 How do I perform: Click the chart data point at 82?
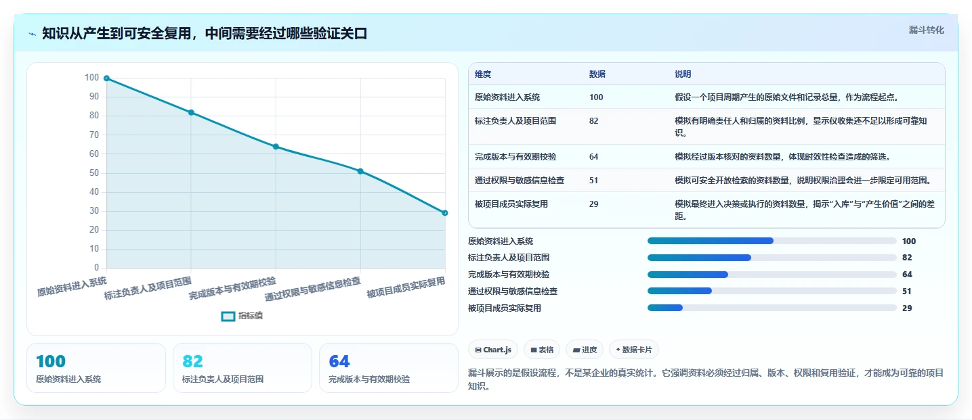[191, 112]
